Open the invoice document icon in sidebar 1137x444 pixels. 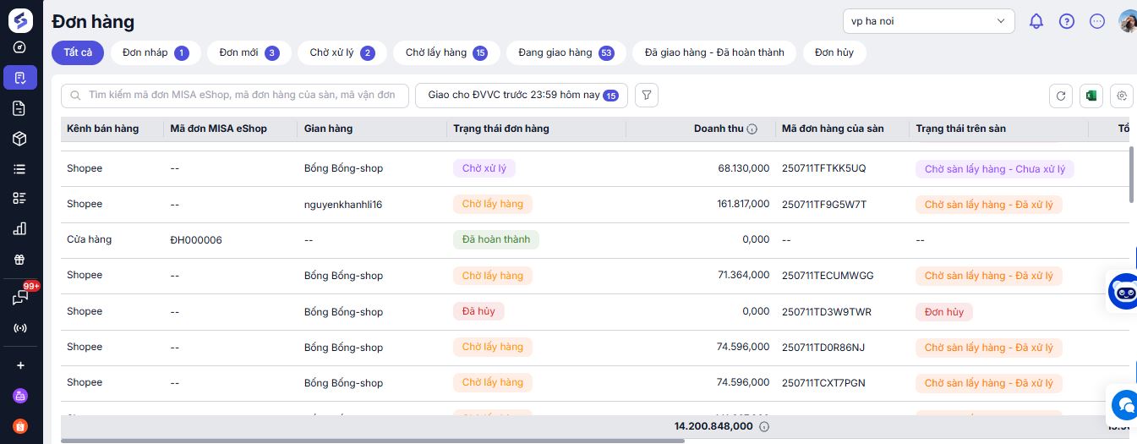pos(20,108)
